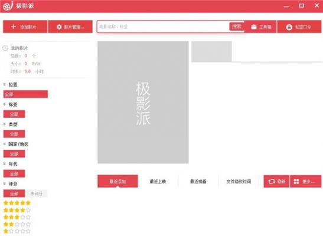Collapse the 标签 tags section

pyautogui.click(x=4, y=104)
